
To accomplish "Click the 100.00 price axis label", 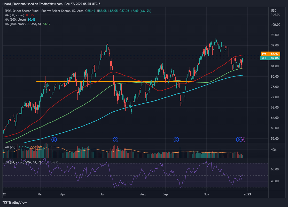I will point(276,25).
